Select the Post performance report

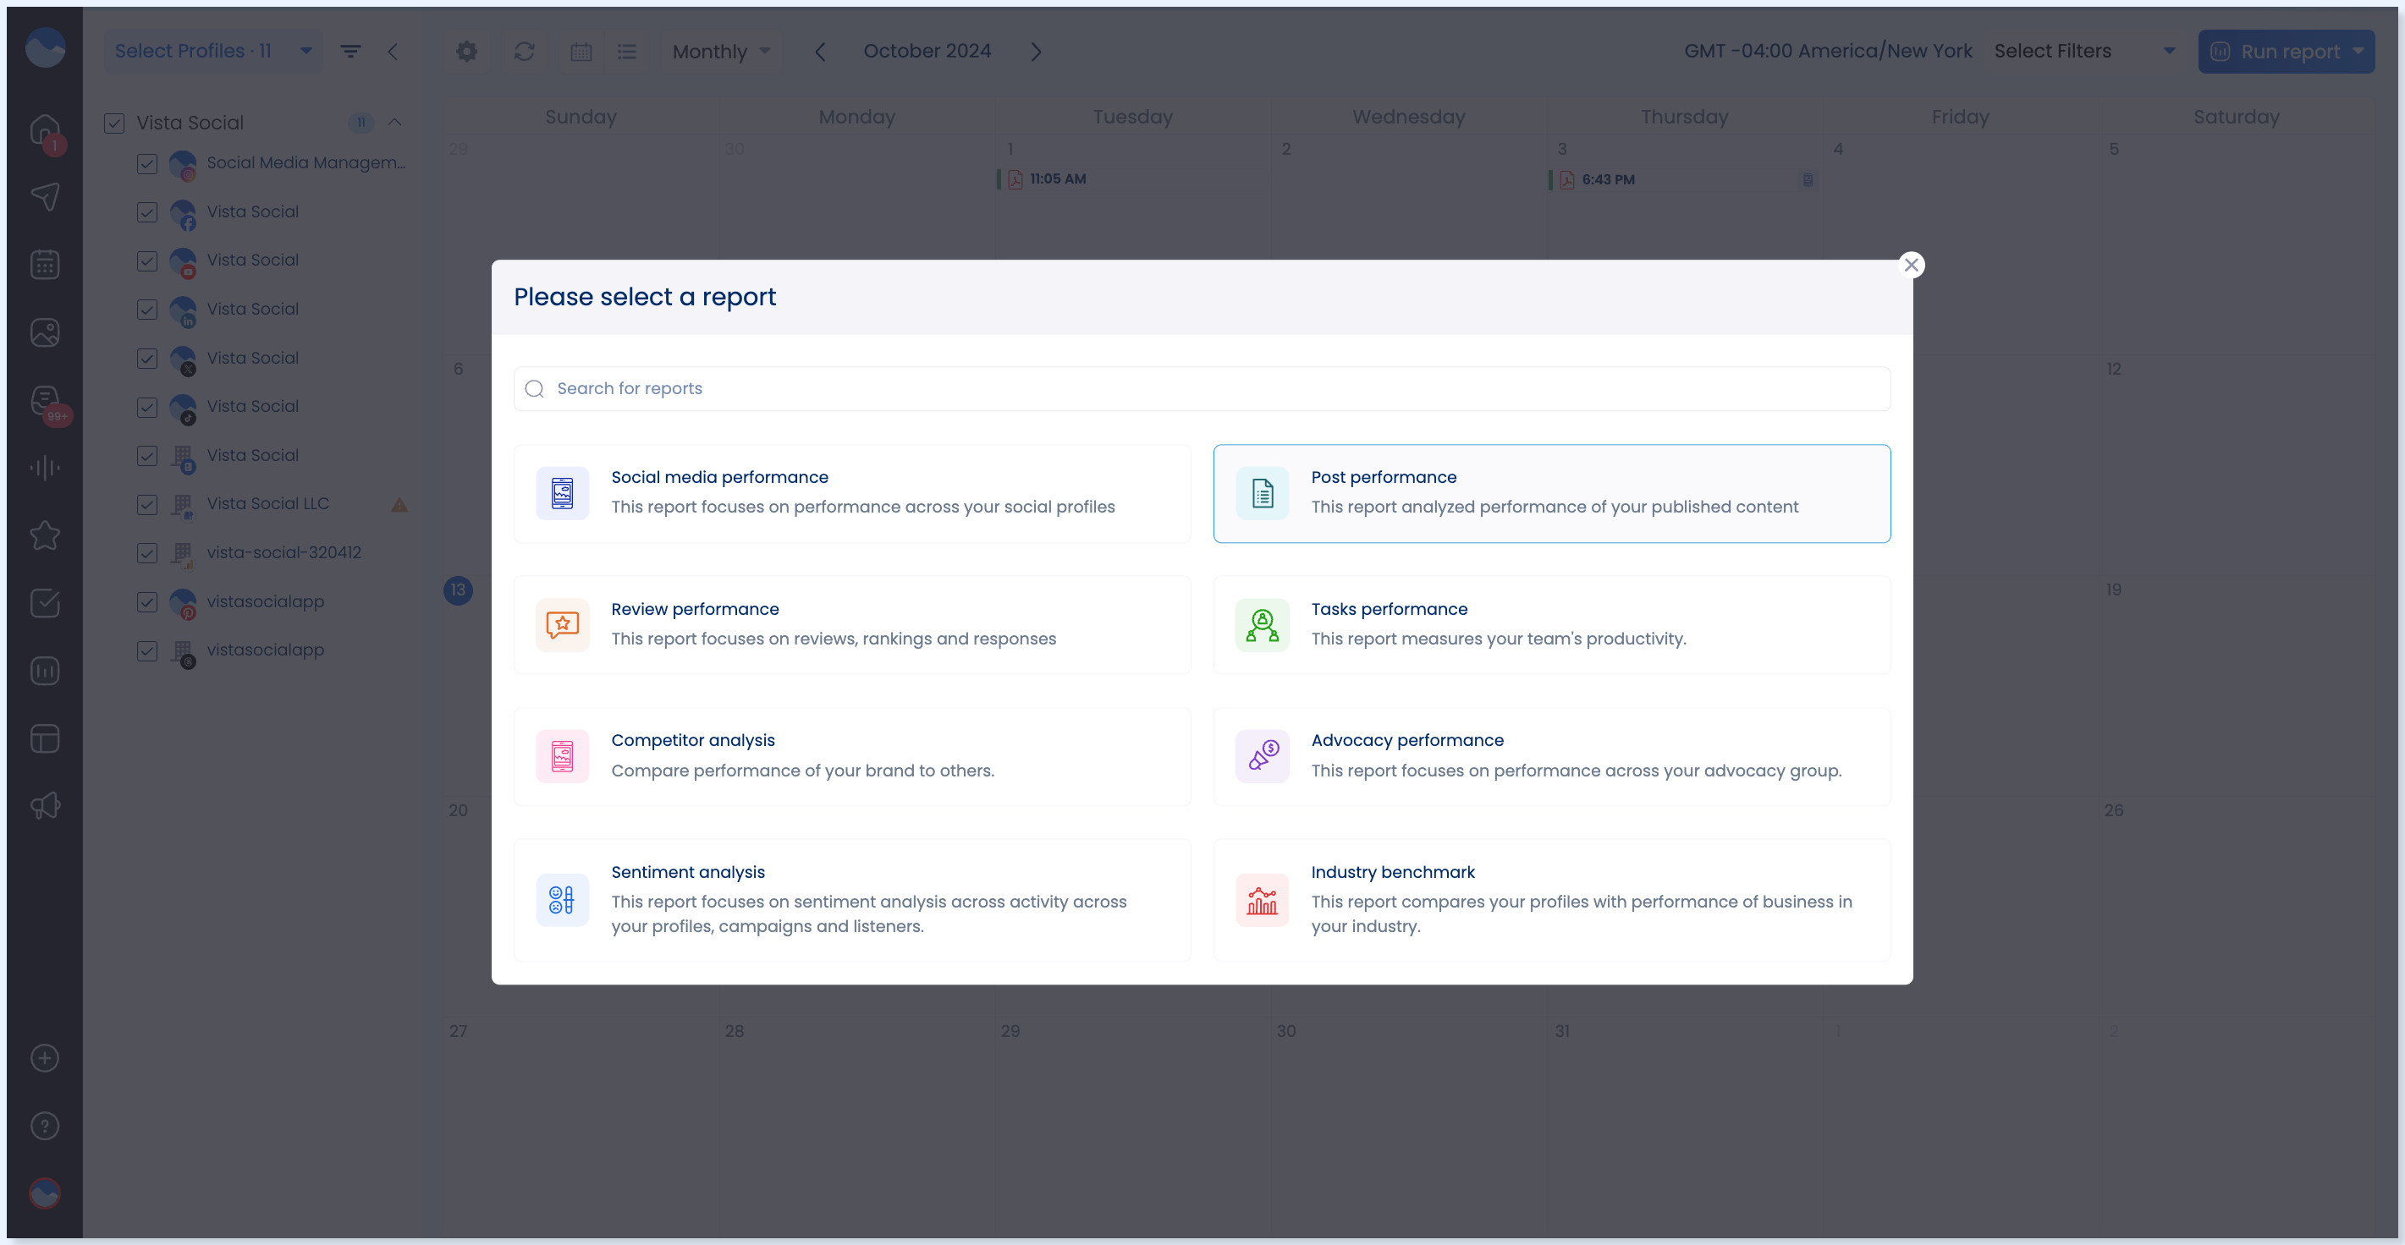click(x=1552, y=493)
